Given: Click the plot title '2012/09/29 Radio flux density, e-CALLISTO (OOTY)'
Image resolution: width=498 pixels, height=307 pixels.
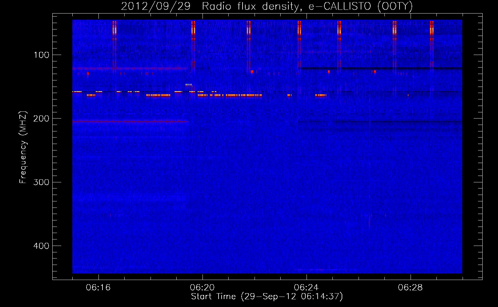Looking at the screenshot, I should point(267,6).
